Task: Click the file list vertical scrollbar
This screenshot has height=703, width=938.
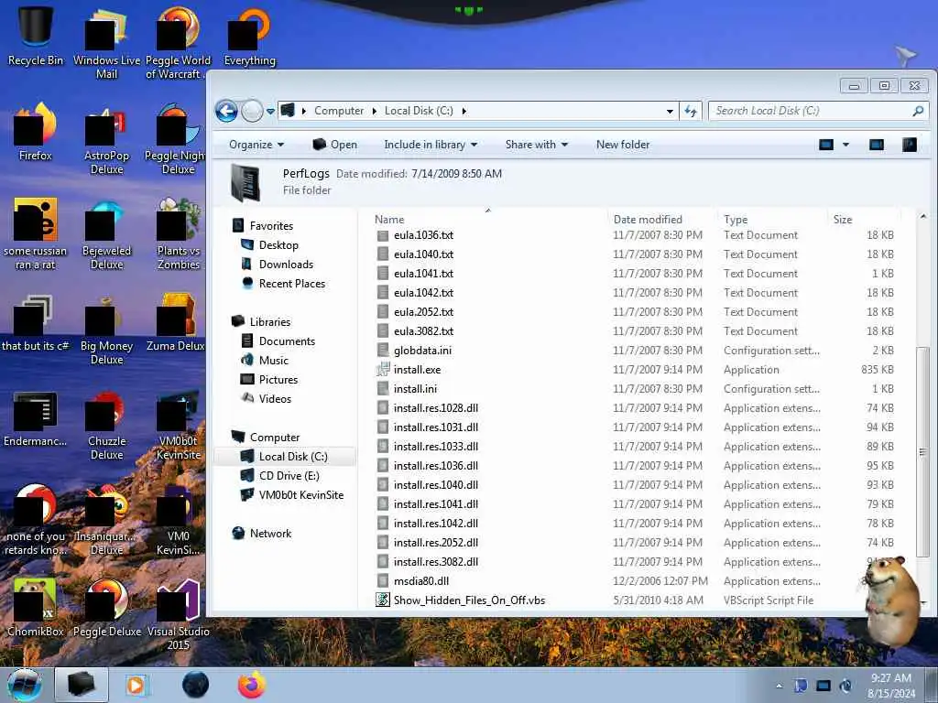Action: coord(923,451)
